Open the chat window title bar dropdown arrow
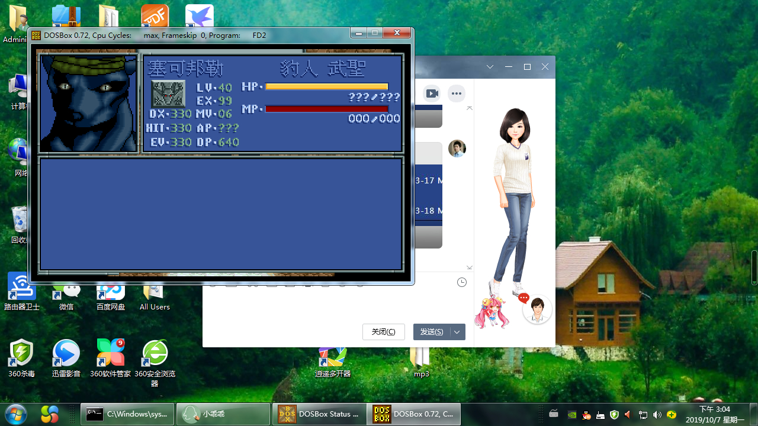The width and height of the screenshot is (758, 426). pos(490,67)
